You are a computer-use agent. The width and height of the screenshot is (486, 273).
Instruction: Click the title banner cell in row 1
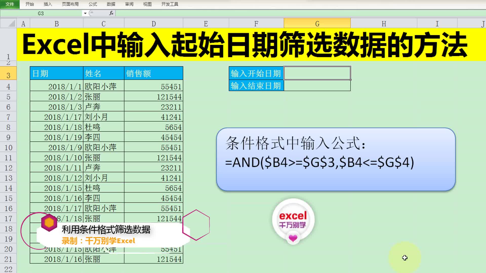click(x=251, y=44)
